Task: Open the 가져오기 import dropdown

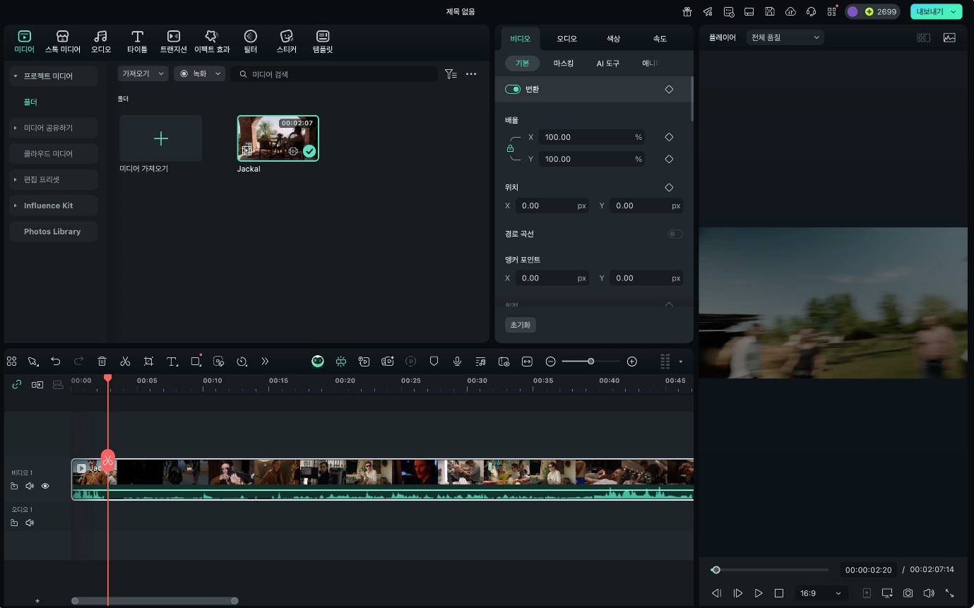Action: coord(143,73)
